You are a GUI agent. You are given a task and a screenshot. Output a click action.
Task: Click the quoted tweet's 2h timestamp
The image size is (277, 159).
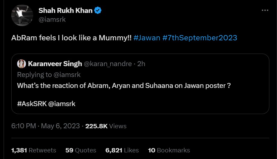click(x=141, y=64)
